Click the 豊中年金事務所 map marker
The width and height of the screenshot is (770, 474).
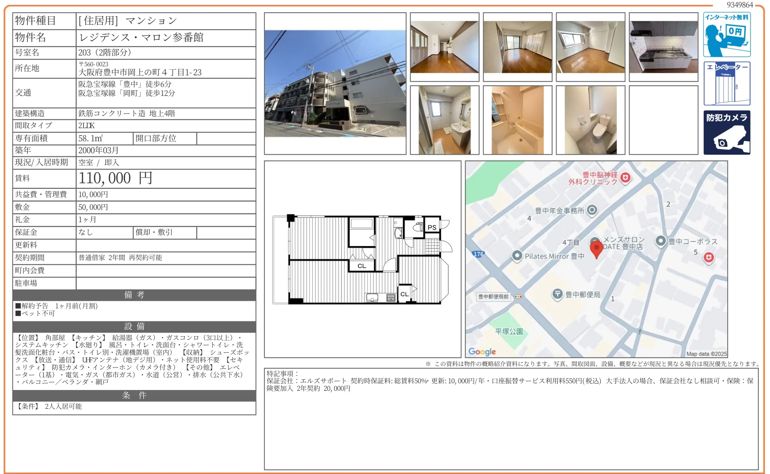592,210
